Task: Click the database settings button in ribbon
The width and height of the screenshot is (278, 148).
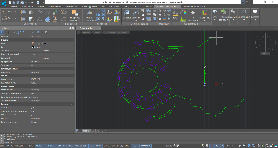Action: click(x=75, y=16)
